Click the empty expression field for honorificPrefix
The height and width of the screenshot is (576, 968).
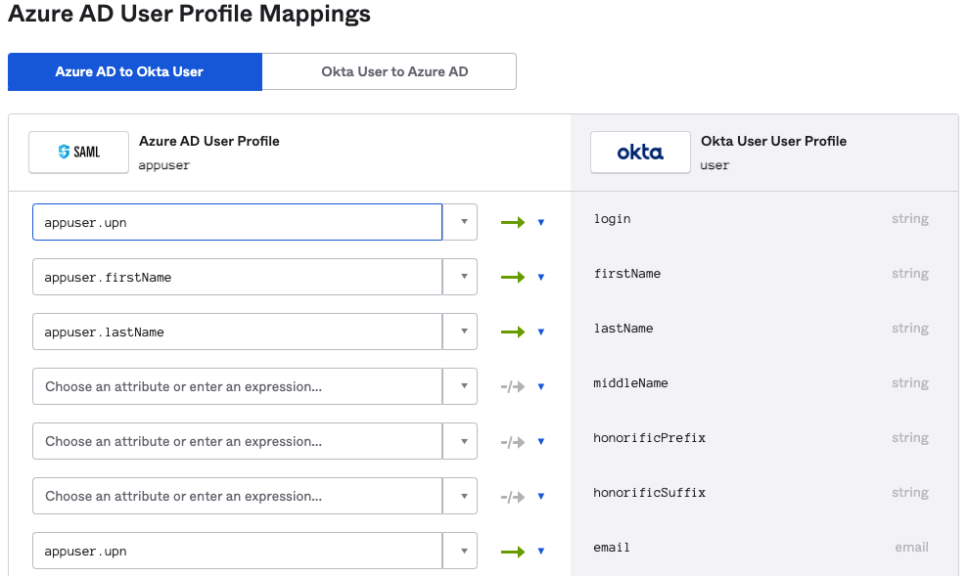click(x=238, y=442)
